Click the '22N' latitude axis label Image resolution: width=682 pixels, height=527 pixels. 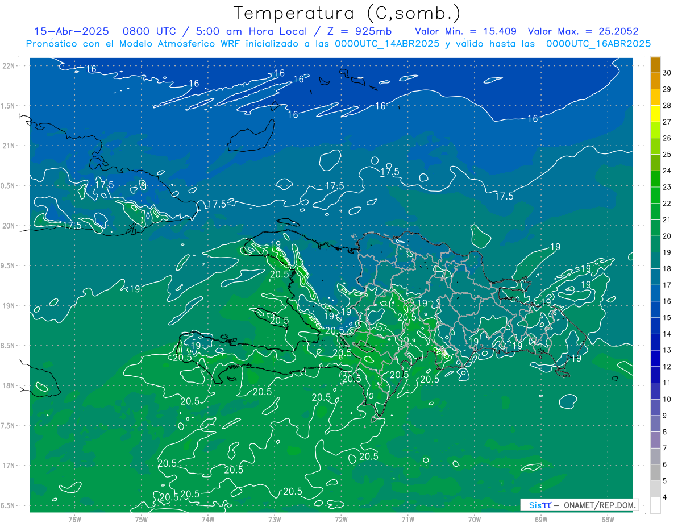[9, 66]
